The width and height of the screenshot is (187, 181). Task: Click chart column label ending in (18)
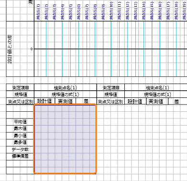(176, 11)
